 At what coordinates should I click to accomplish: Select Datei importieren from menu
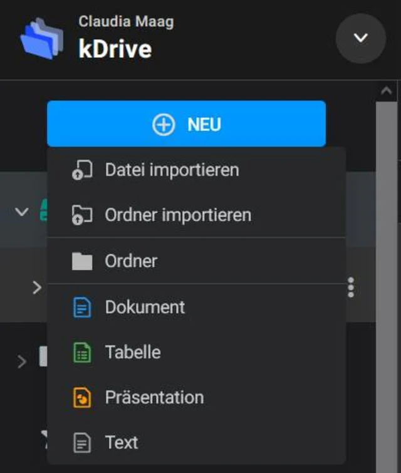[x=196, y=170]
